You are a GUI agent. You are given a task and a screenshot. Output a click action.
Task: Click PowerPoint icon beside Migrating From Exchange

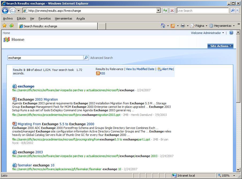(14, 124)
